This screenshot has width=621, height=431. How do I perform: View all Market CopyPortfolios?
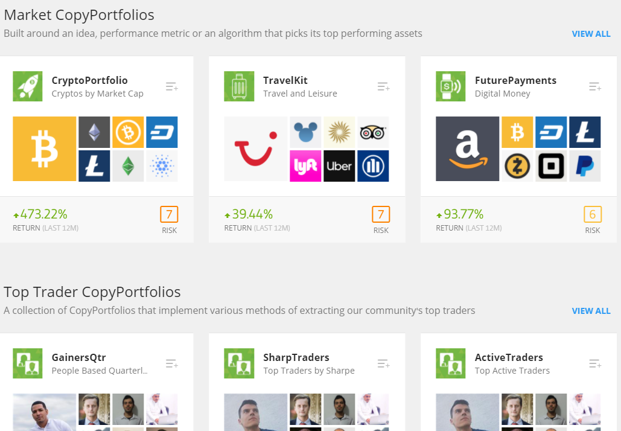[x=591, y=34]
